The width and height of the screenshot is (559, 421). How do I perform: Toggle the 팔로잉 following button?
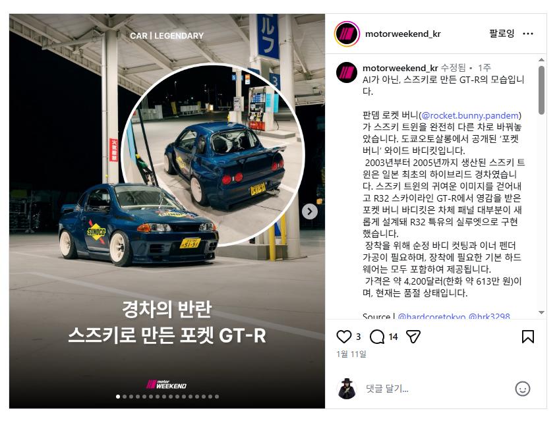pos(501,34)
